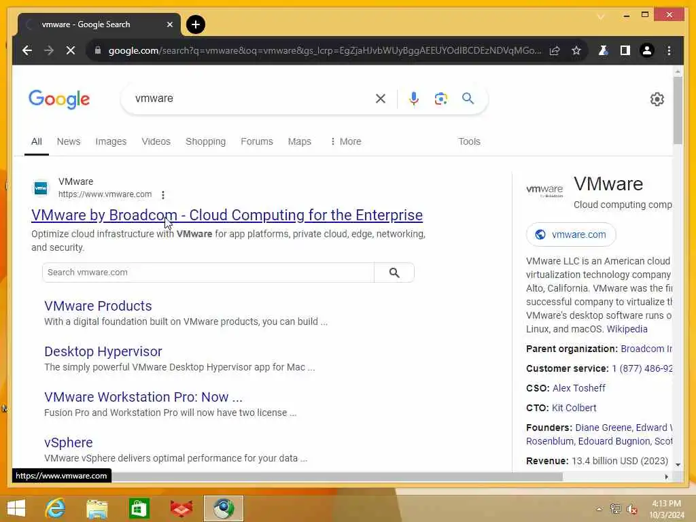Image resolution: width=696 pixels, height=522 pixels.
Task: Select the All results tab
Action: [x=37, y=141]
